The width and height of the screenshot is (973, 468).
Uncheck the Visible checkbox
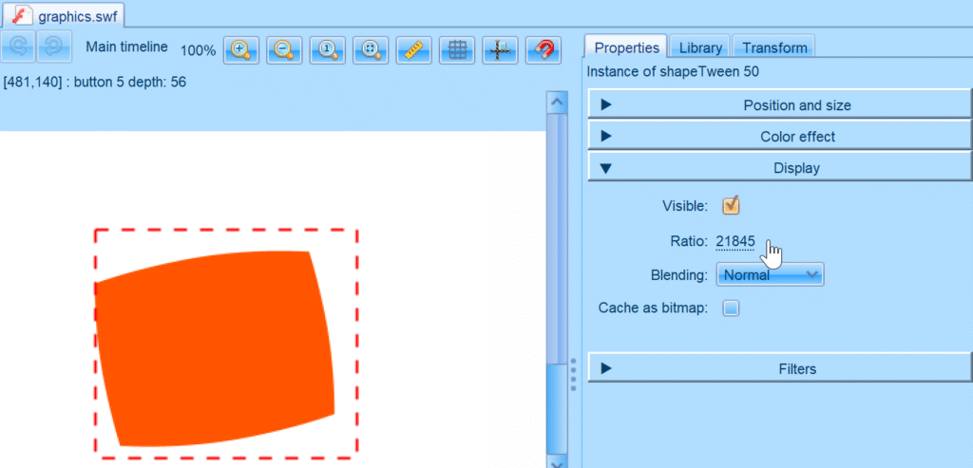point(731,205)
